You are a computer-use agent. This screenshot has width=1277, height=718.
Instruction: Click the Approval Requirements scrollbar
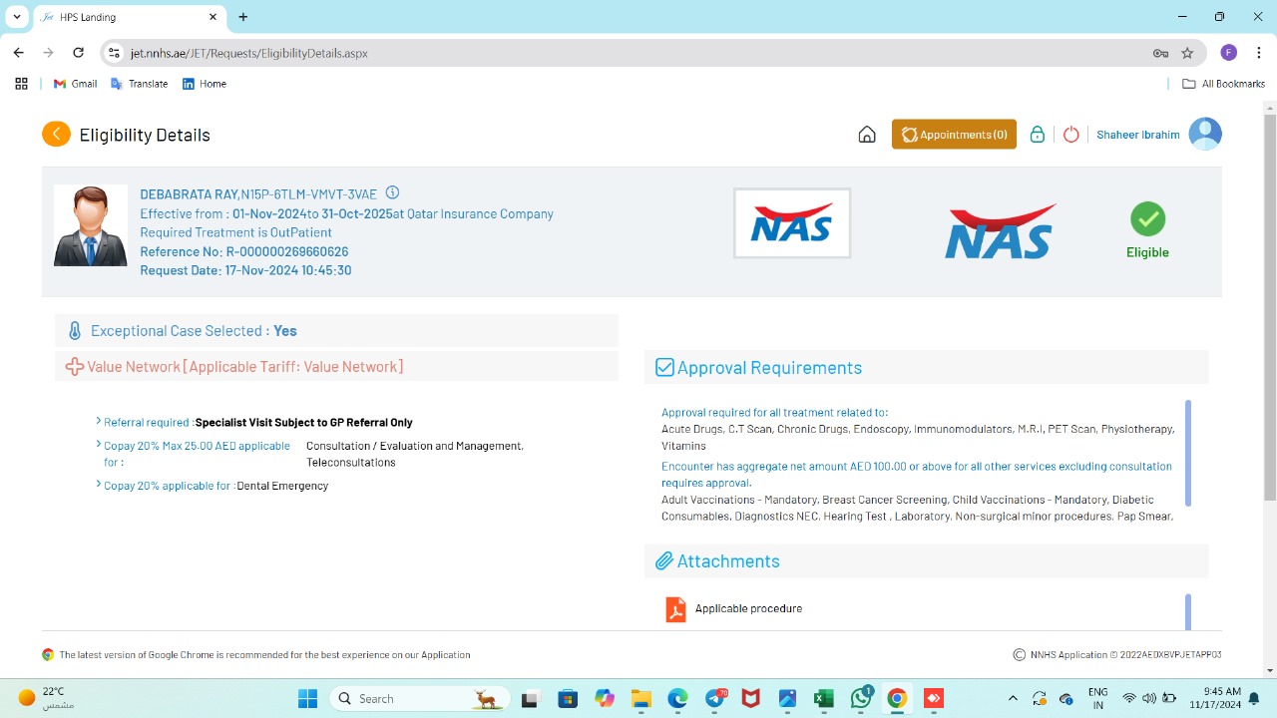coord(1187,454)
